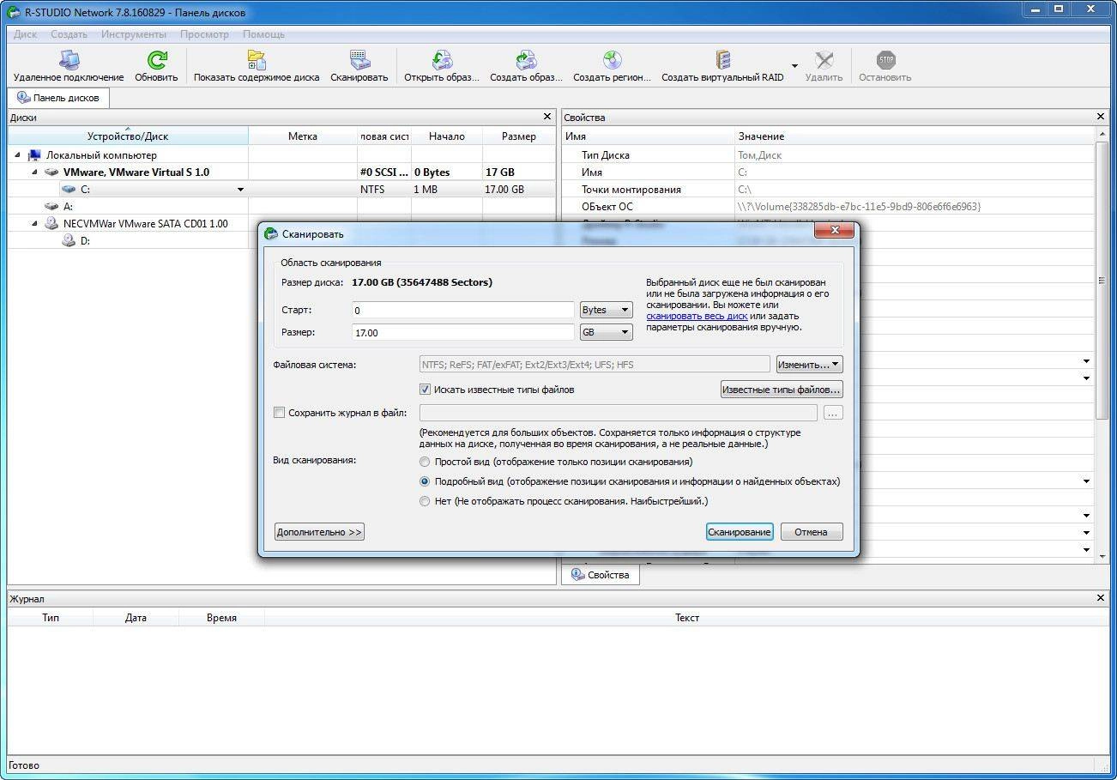
Task: Click the Тип Диска property row
Action: tap(829, 155)
